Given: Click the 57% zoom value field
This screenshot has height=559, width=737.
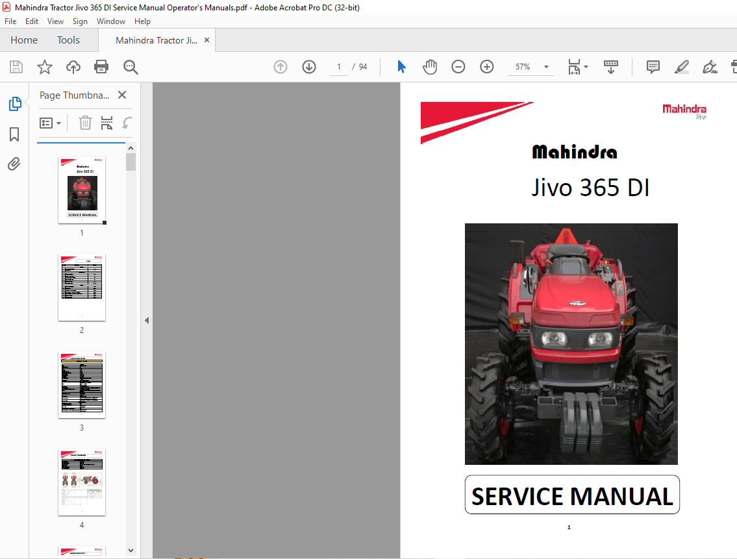Looking at the screenshot, I should (523, 67).
